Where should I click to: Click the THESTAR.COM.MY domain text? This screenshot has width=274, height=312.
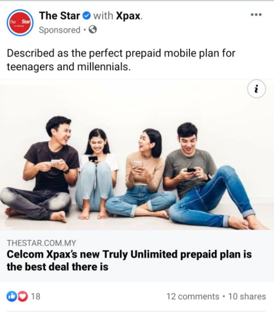41,243
